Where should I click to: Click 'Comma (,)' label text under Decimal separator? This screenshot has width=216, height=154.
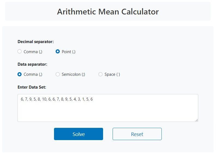tap(33, 52)
